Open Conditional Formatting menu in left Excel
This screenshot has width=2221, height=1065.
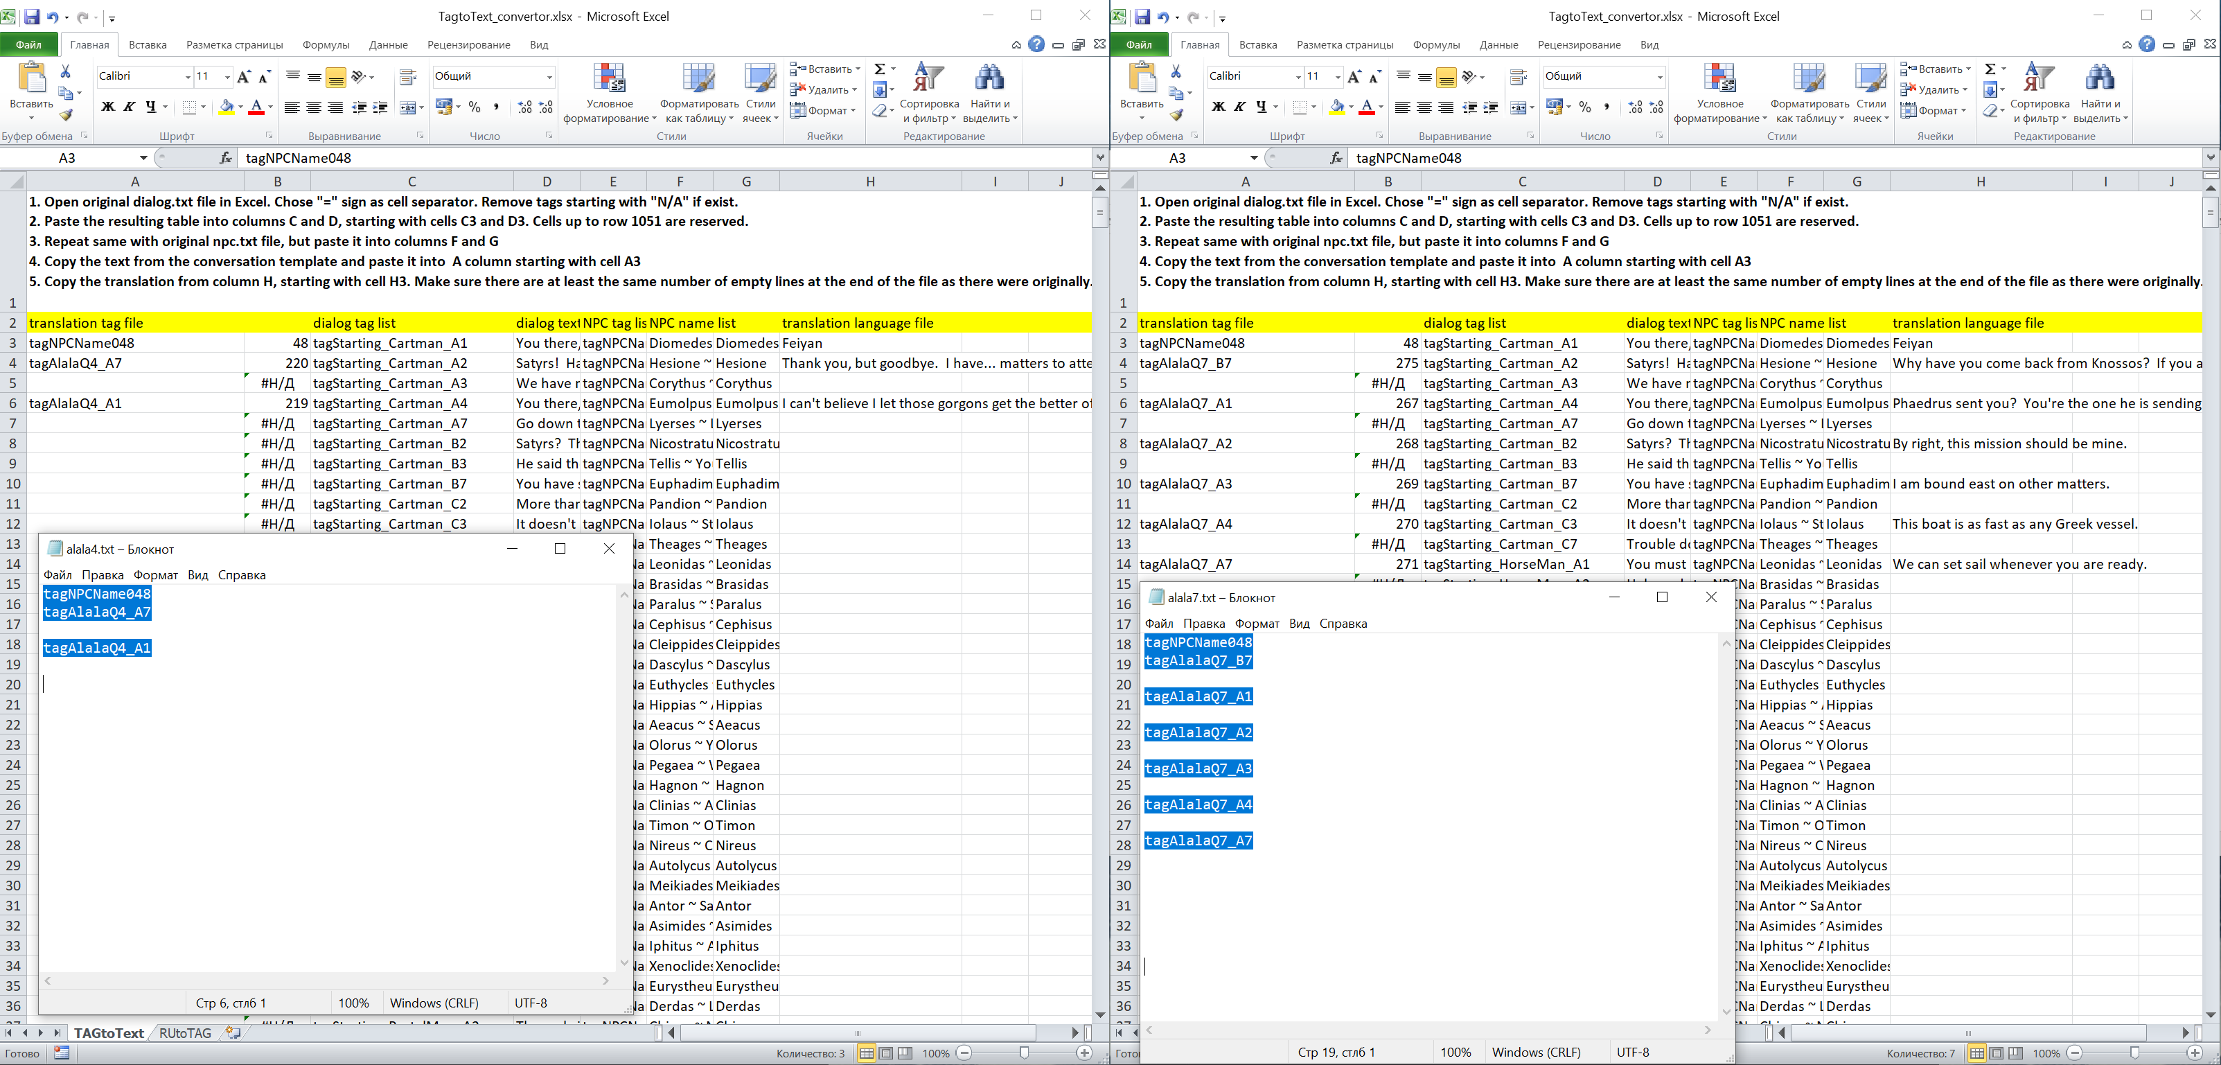[610, 93]
